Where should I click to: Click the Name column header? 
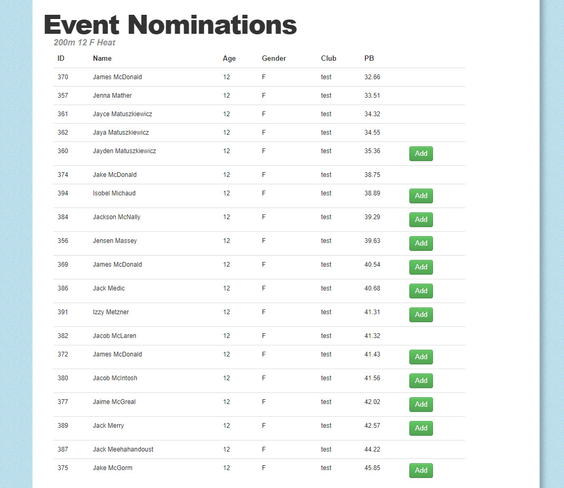point(102,58)
